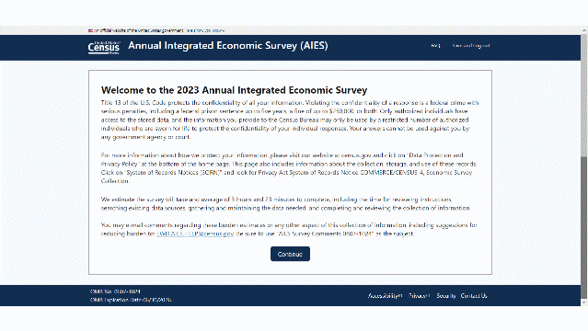Screen dimensions: 588x331
Task: Open the AIES help email address link
Action: [x=195, y=234]
